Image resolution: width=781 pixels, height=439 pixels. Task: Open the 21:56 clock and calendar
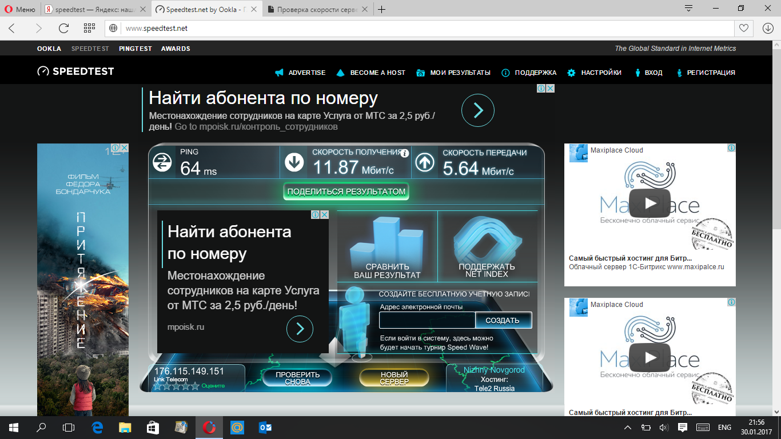pyautogui.click(x=756, y=427)
